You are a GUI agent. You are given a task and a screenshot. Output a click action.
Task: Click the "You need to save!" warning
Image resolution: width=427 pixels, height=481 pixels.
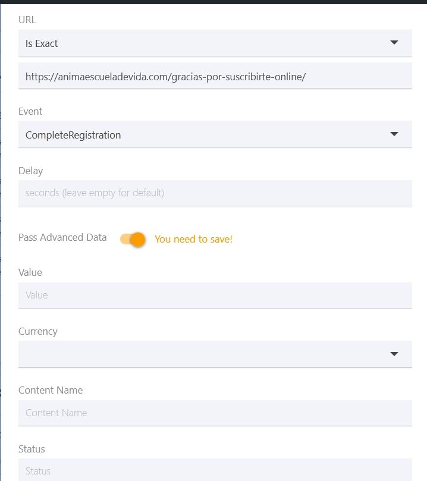pyautogui.click(x=193, y=239)
